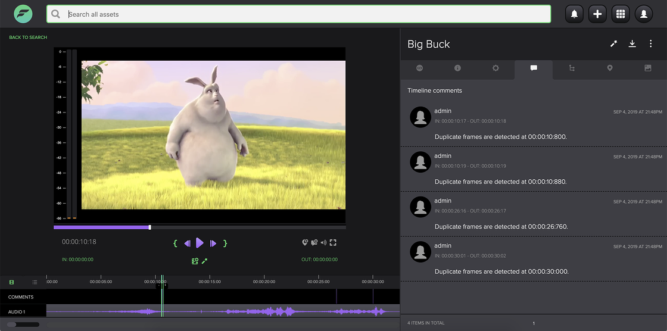The height and width of the screenshot is (331, 667).
Task: Step back one frame
Action: pos(187,243)
